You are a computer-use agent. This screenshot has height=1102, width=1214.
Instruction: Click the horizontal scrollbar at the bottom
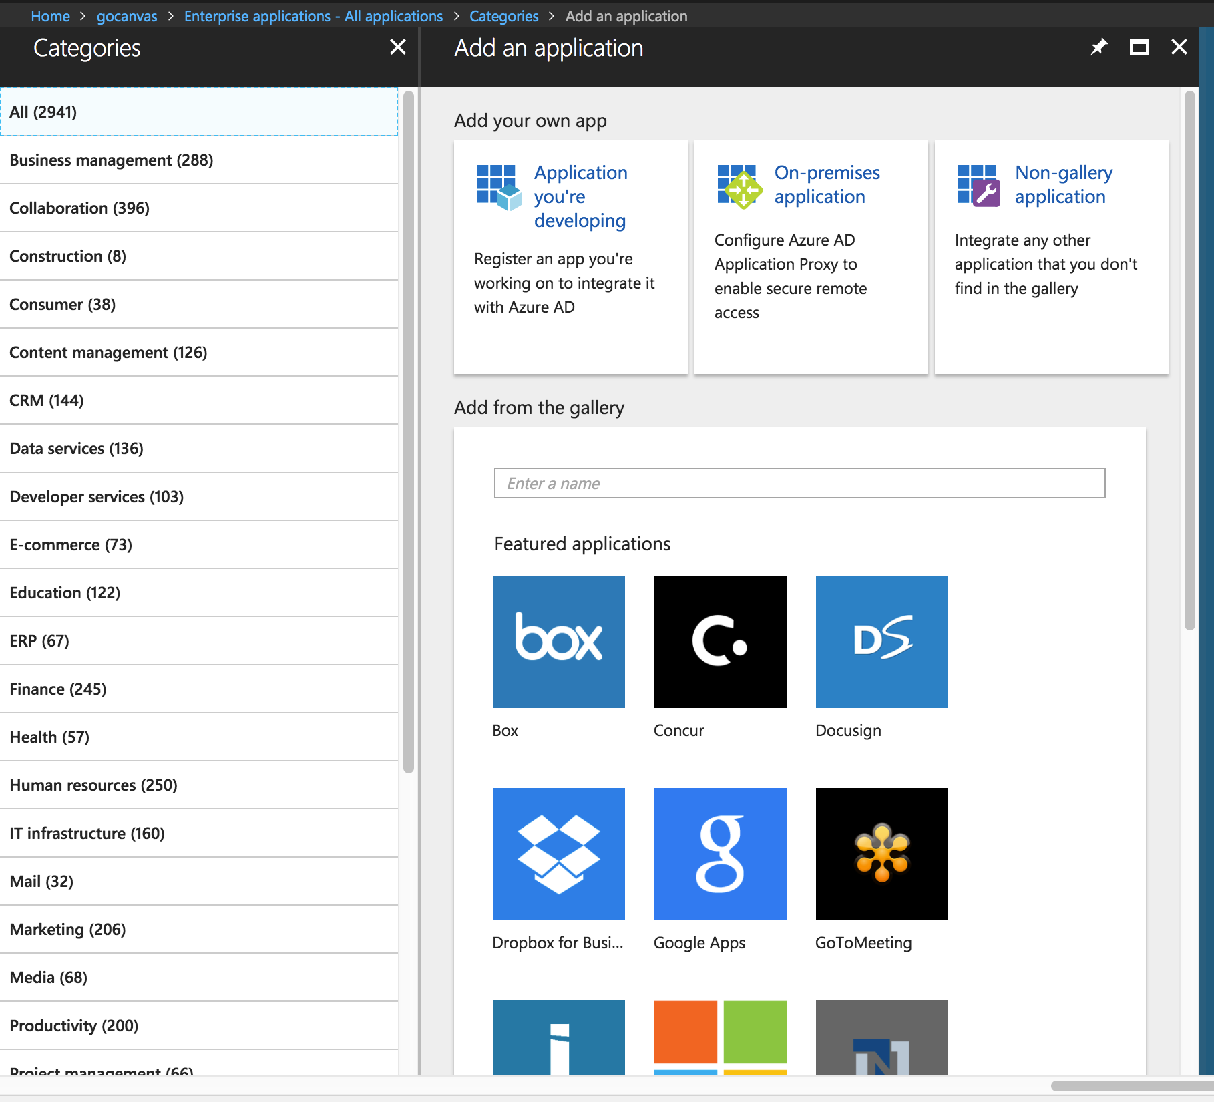coord(1132,1086)
